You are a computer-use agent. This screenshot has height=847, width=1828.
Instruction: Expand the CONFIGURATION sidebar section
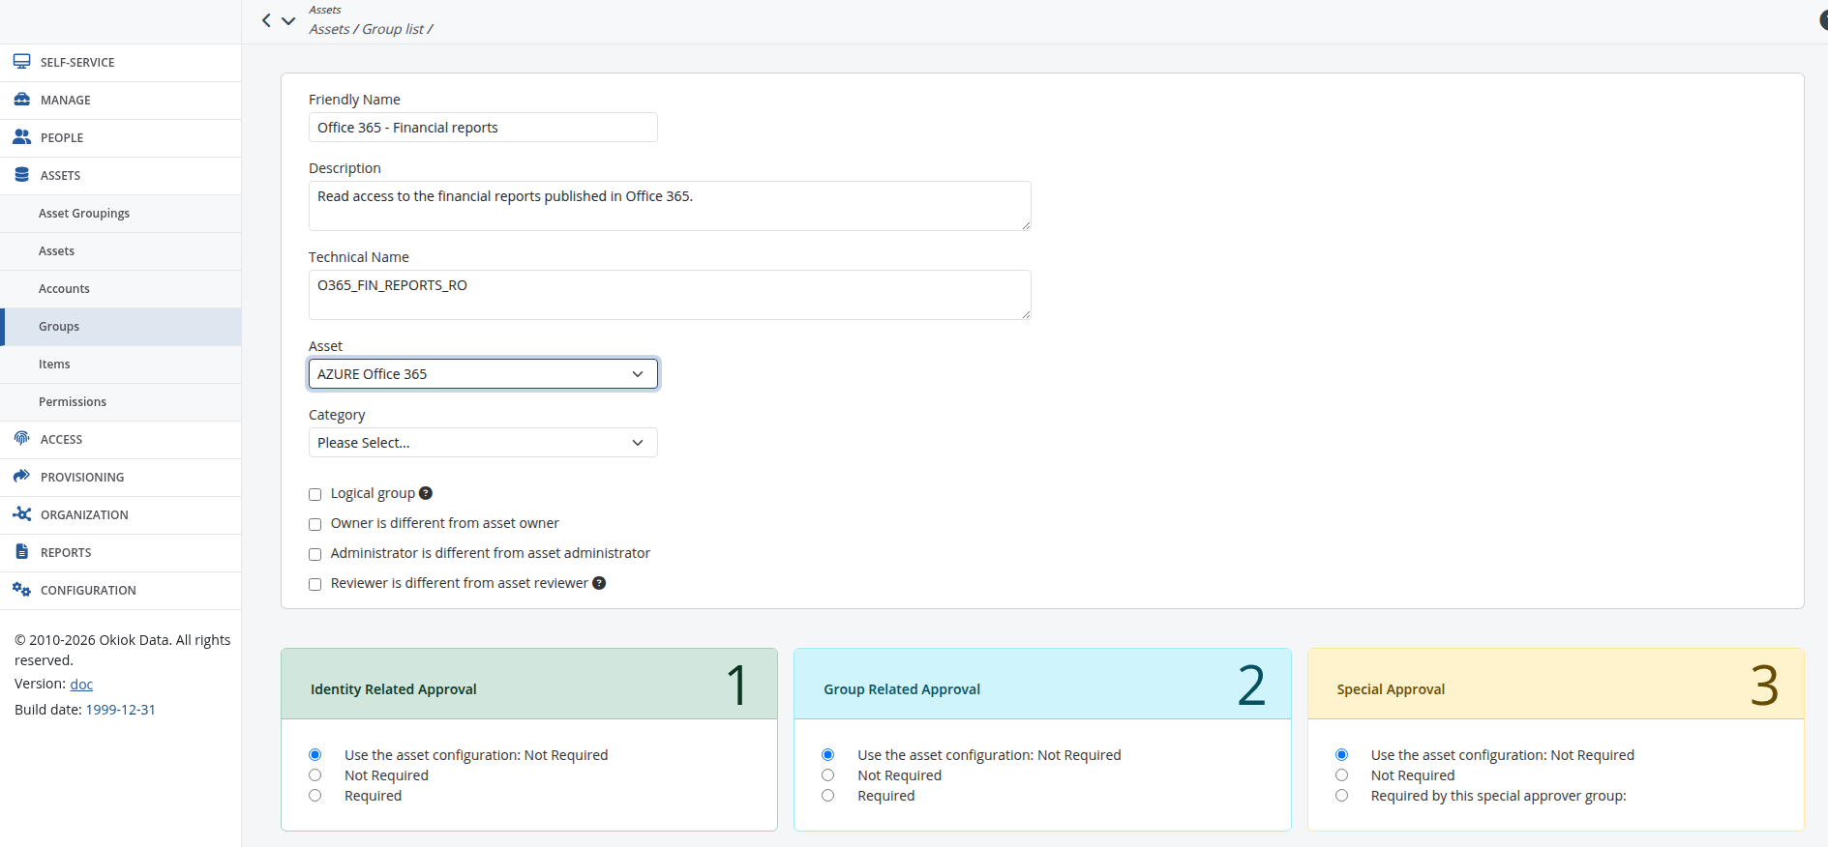(121, 591)
